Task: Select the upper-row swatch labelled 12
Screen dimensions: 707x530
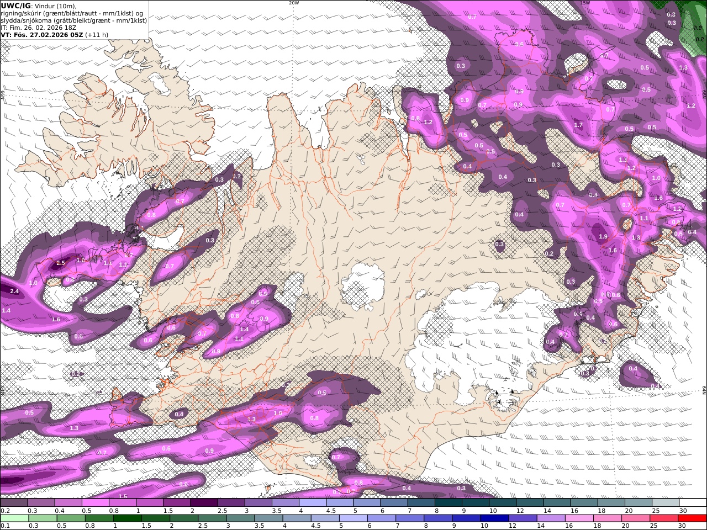Action: tap(529, 503)
